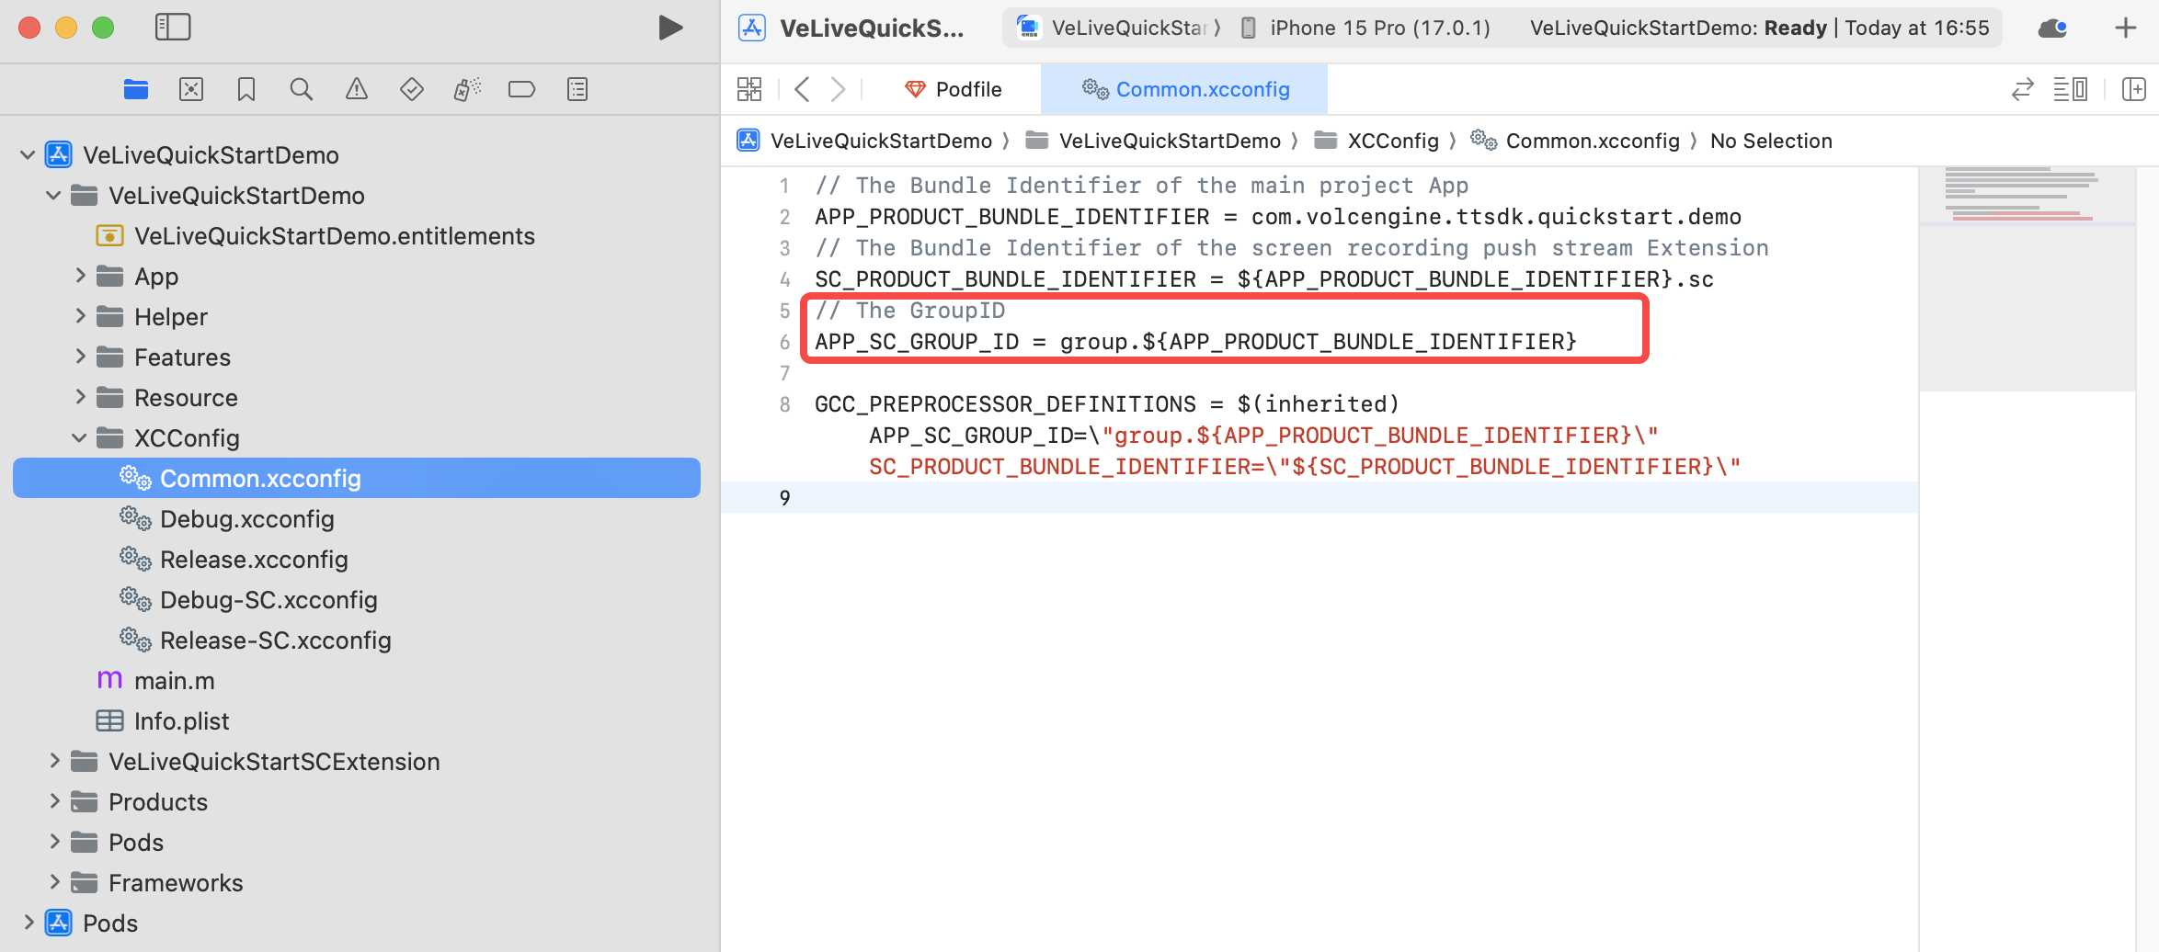This screenshot has width=2159, height=952.
Task: Open the Source Control navigator
Action: point(191,89)
